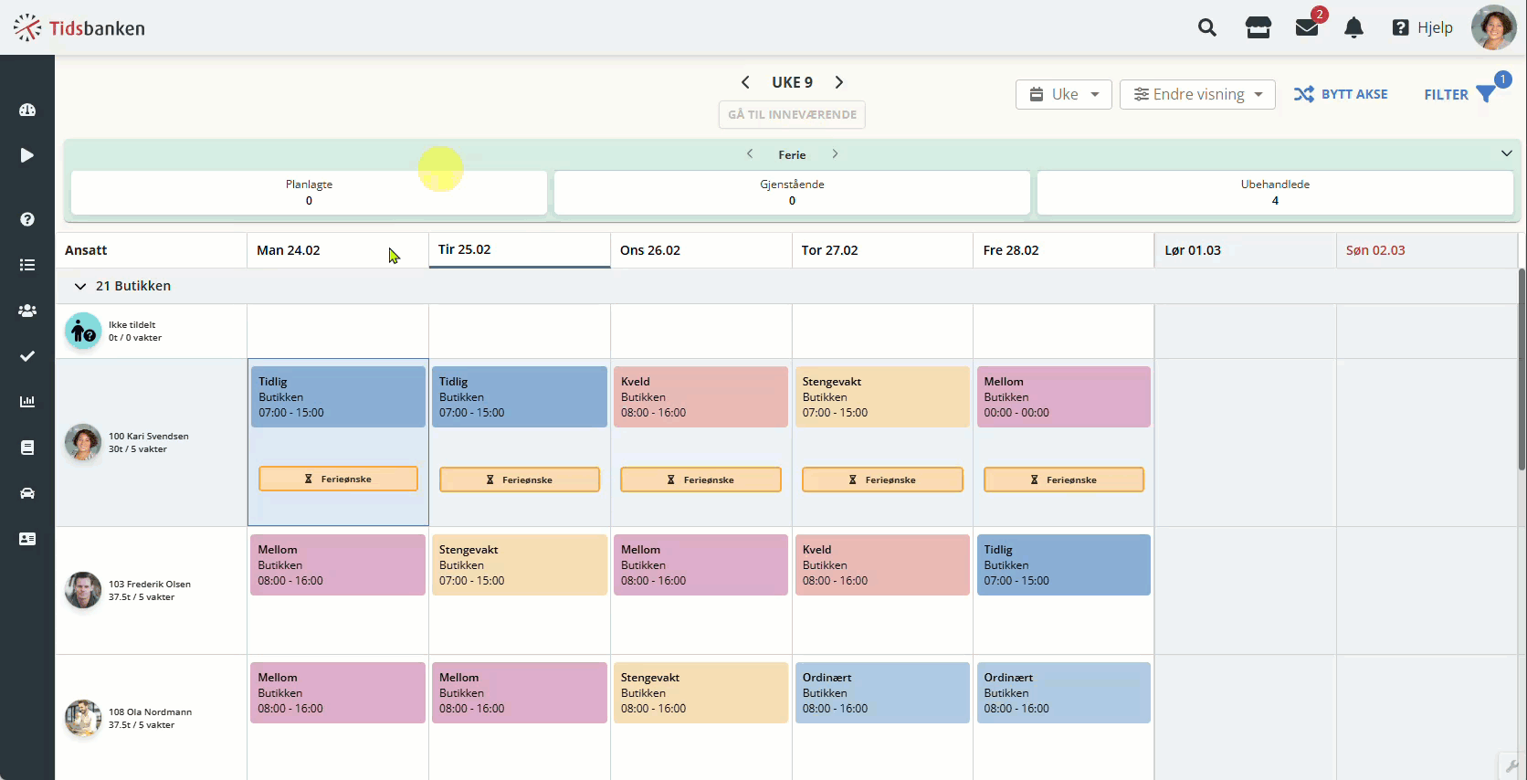Open the employees group icon in sidebar
The width and height of the screenshot is (1527, 780).
point(27,311)
